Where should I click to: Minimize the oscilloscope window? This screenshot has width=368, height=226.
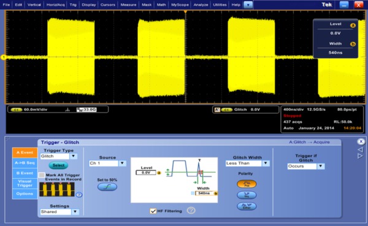point(344,5)
